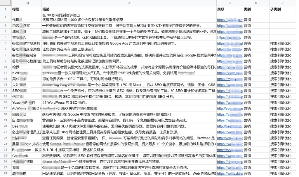
Task: Click description 使用我们的 SEO 爬虫软件
Action: coord(129,126)
